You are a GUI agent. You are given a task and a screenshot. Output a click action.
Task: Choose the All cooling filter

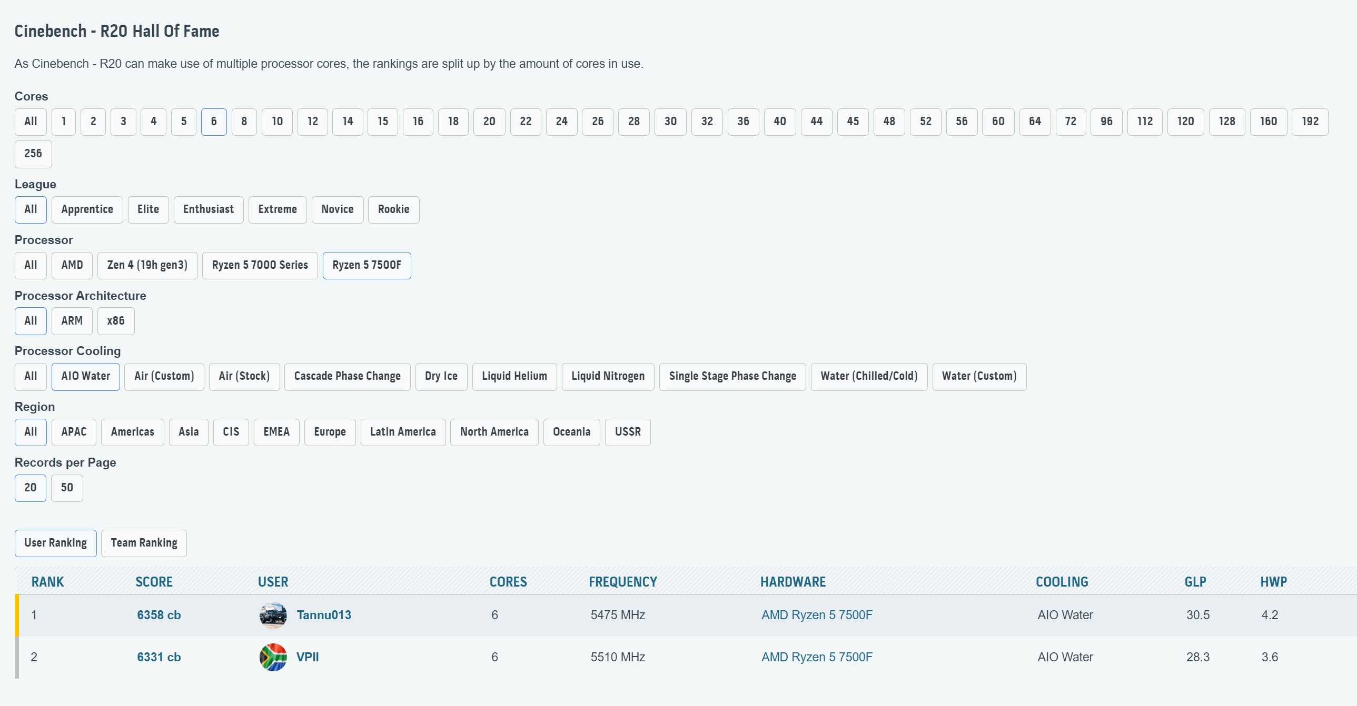(31, 377)
